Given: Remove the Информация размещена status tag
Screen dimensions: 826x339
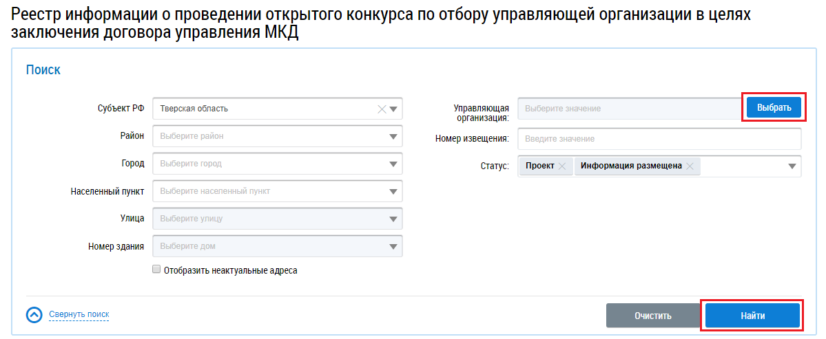Looking at the screenshot, I should pyautogui.click(x=690, y=166).
